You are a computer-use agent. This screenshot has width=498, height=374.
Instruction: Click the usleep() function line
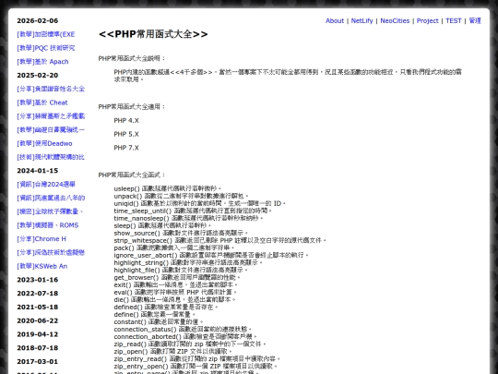(x=168, y=188)
